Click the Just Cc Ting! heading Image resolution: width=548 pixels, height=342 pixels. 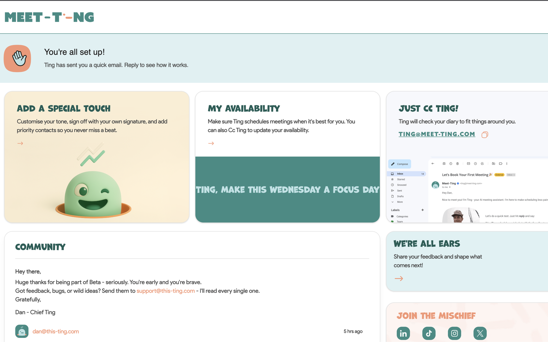click(x=428, y=108)
